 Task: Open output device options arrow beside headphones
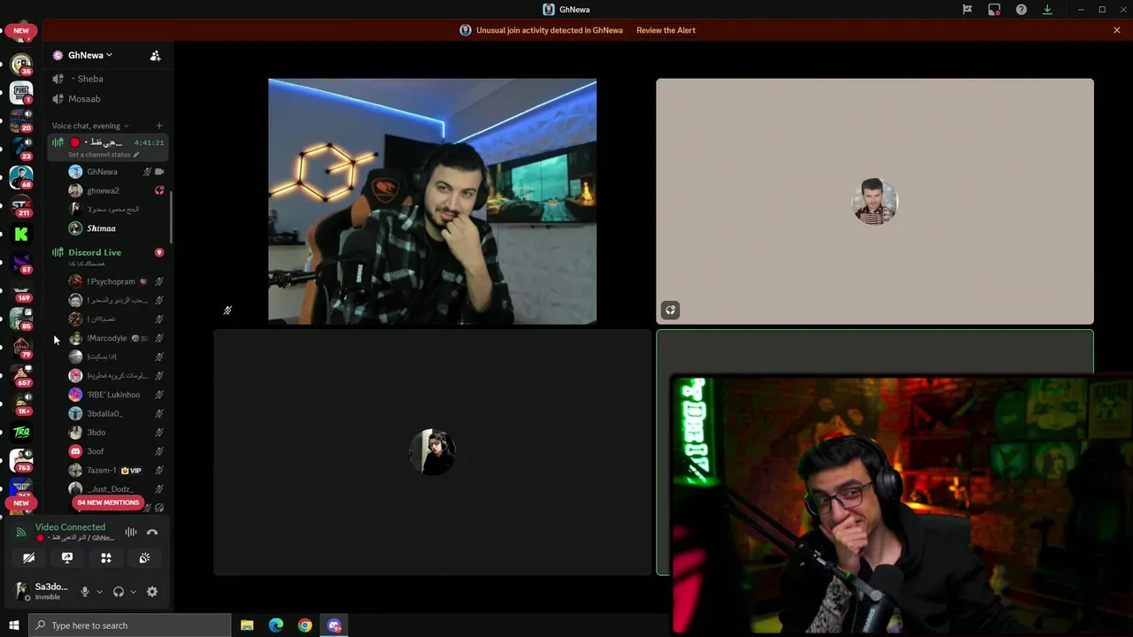[x=133, y=592]
